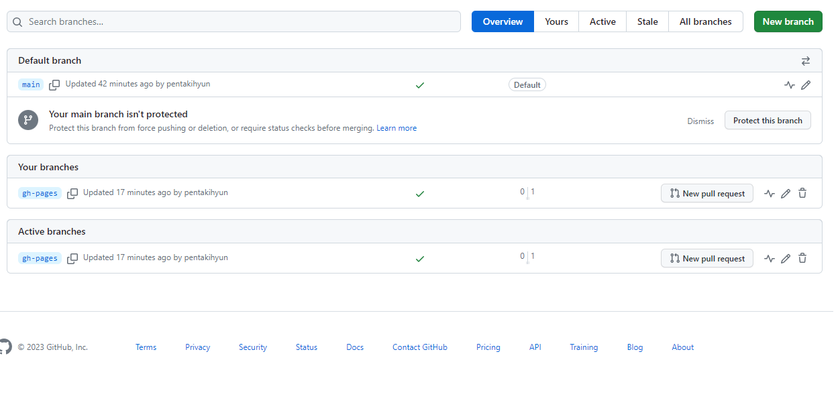840x419 pixels.
Task: Open gh-pages branch under Active branches
Action: click(x=40, y=258)
